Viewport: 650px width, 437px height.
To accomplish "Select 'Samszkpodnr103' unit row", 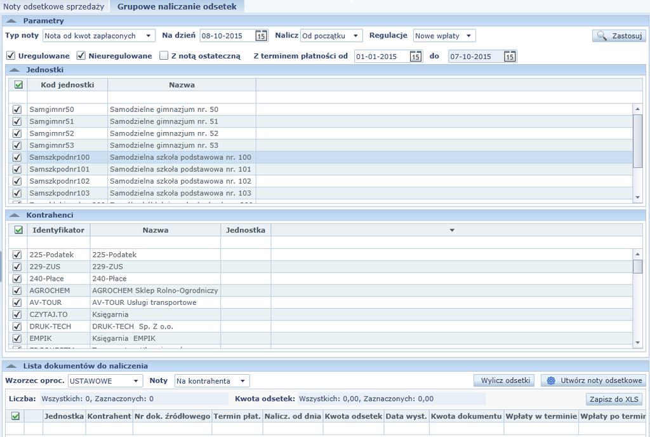I will [x=321, y=193].
